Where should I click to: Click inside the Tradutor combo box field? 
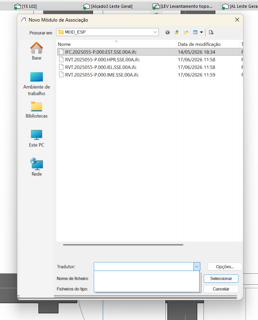(x=144, y=267)
